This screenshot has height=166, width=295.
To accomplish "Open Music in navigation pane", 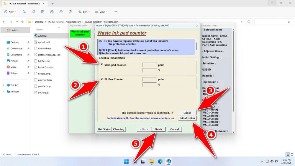I will (13, 67).
